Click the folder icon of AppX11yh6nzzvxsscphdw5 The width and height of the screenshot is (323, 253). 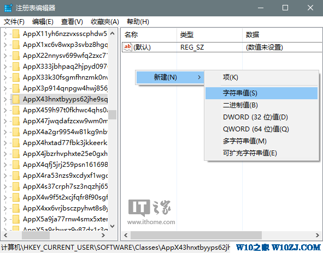tap(16, 34)
